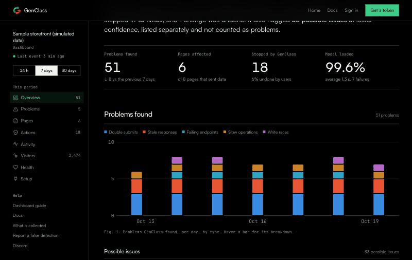Click the 51 problems count label

click(387, 115)
